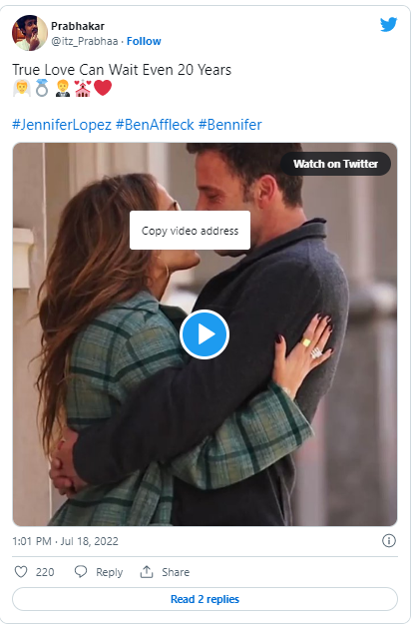Open the tweet info circle icon
The width and height of the screenshot is (413, 625).
tap(389, 541)
